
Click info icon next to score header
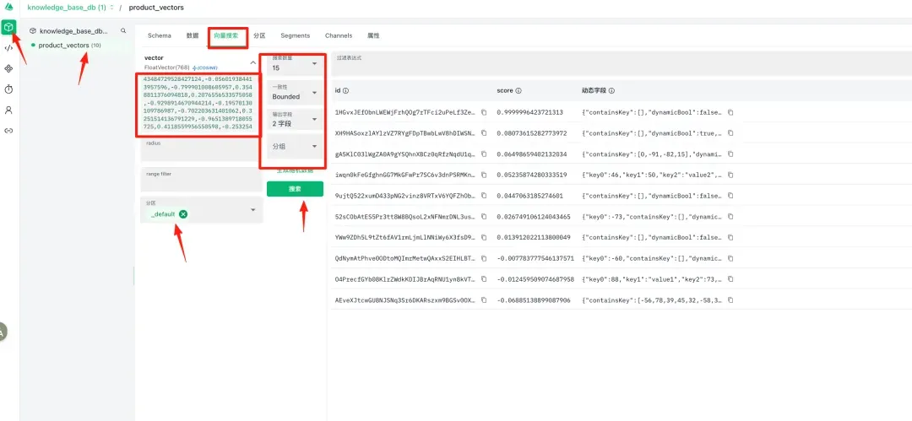[x=518, y=90]
